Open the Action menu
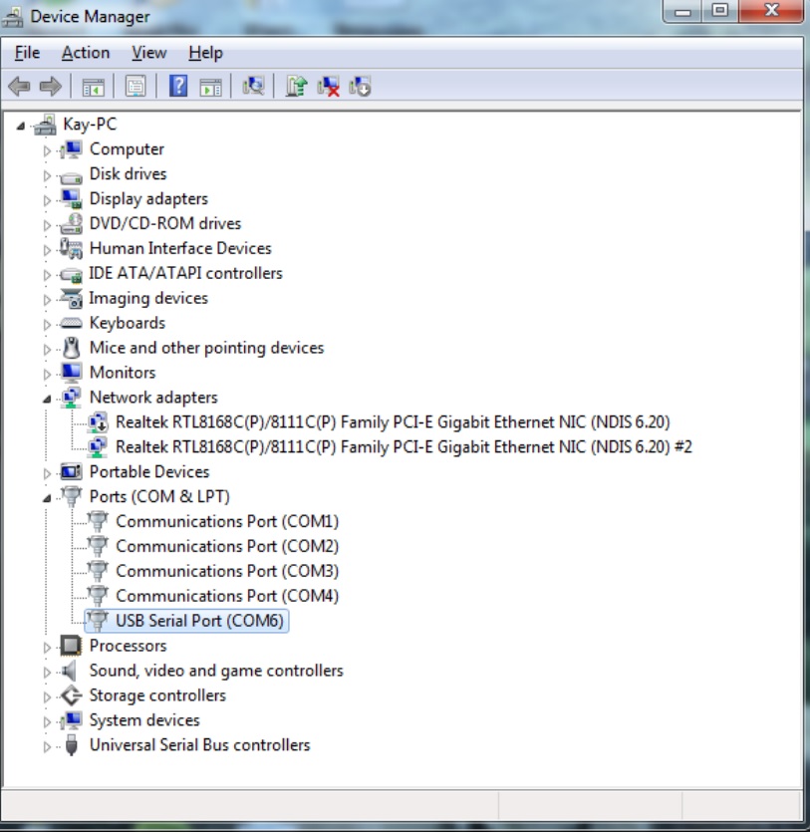 [86, 53]
